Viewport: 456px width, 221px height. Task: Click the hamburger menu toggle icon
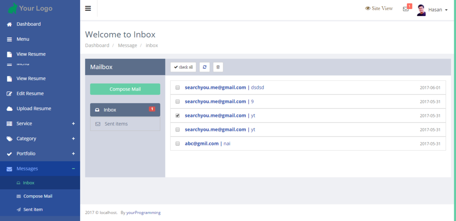point(88,8)
